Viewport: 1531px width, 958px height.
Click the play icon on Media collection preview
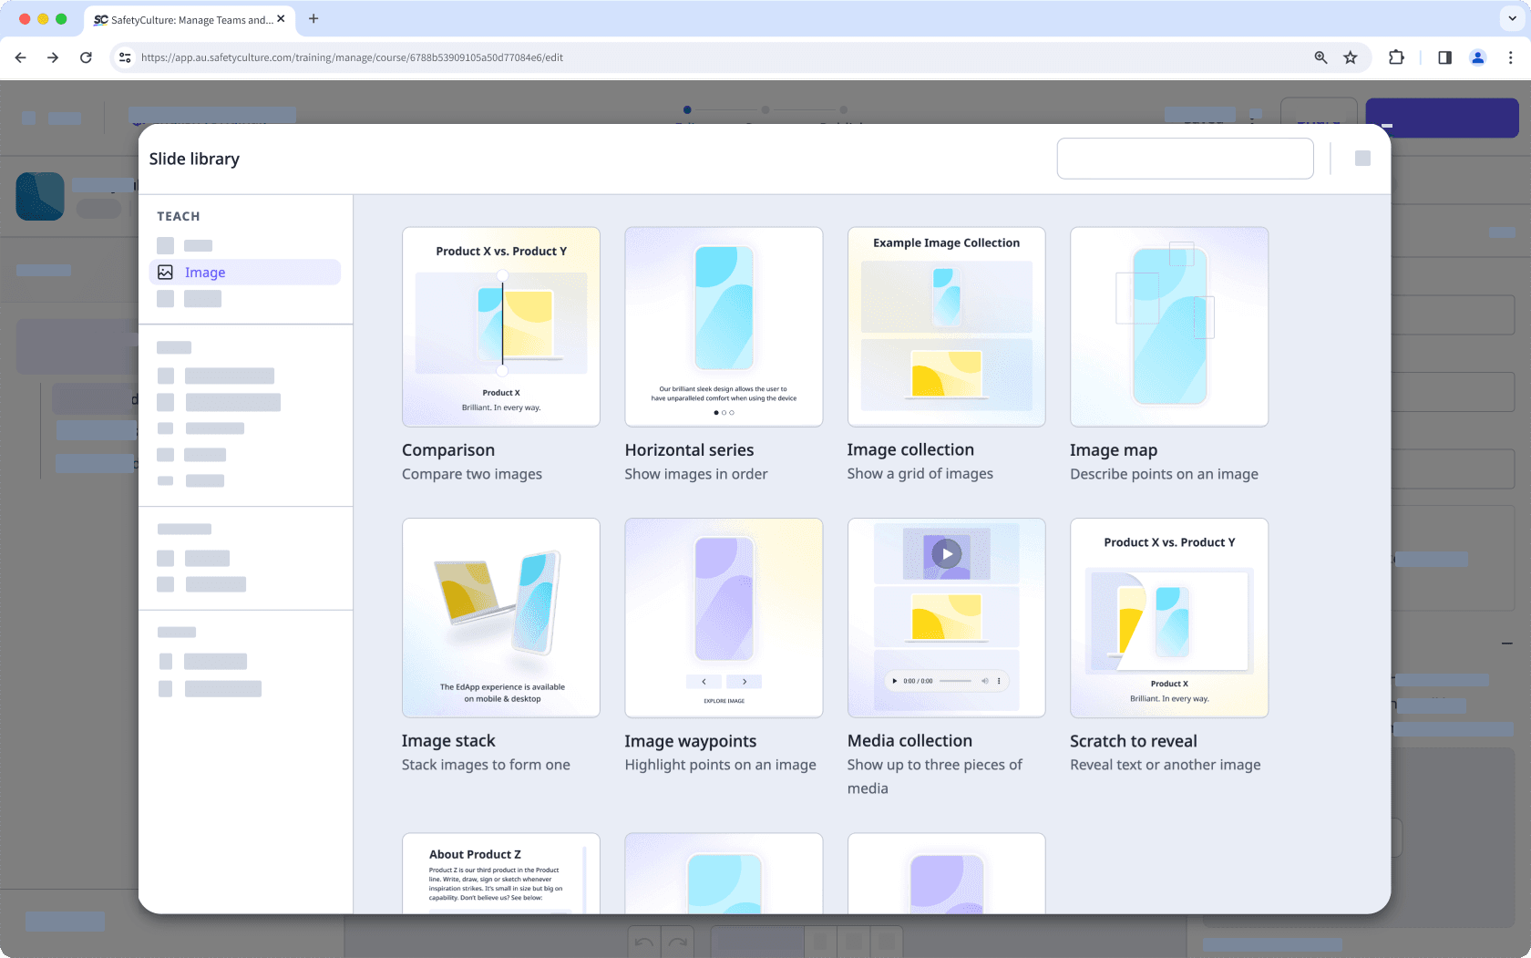946,553
